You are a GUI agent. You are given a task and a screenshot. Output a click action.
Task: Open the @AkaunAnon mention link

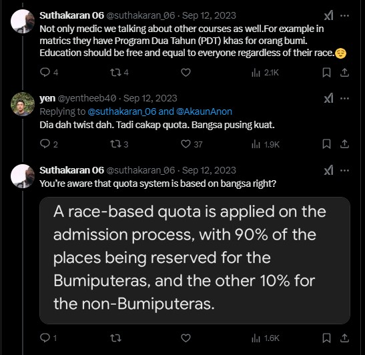(204, 111)
